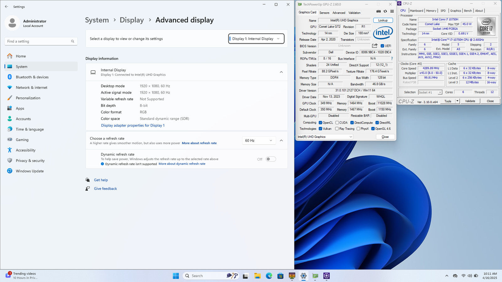Open the Display 1: Internal Display dropdown
Screen dimensions: 502x282
pos(256,39)
